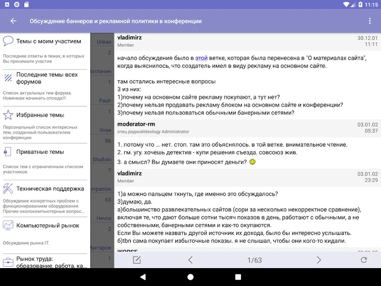Click the speech bubble icon for my topics
Screen dimensions: 381x286
coord(8,41)
